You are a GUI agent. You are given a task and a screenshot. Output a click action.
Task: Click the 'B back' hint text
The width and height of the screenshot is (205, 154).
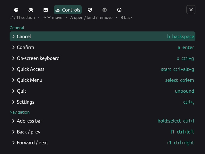pos(127,18)
